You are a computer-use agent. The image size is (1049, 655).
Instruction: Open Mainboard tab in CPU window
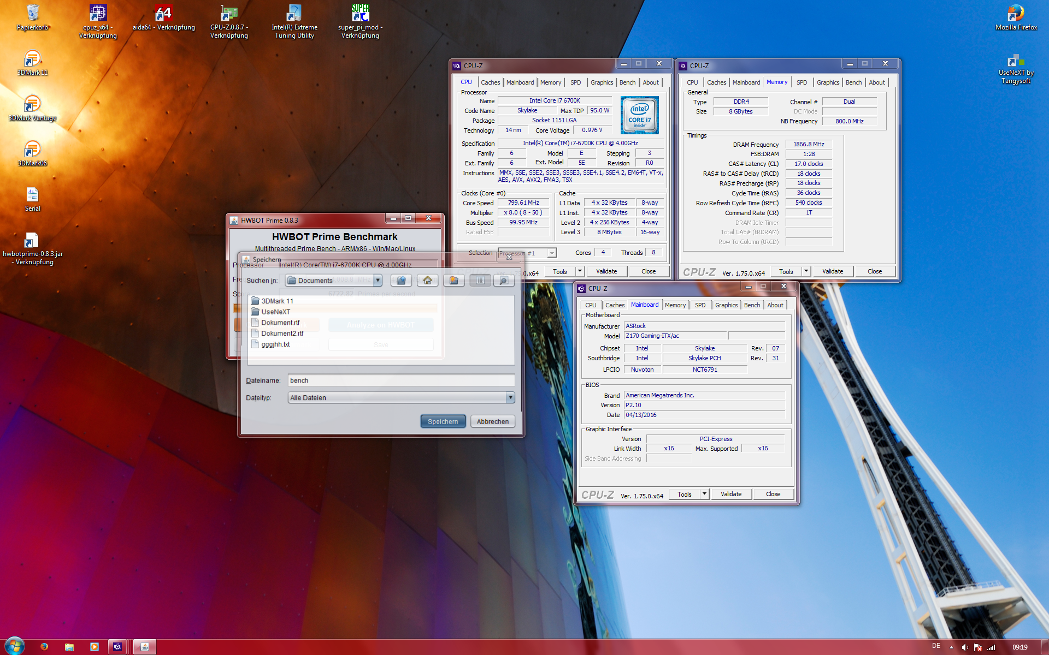tap(520, 82)
